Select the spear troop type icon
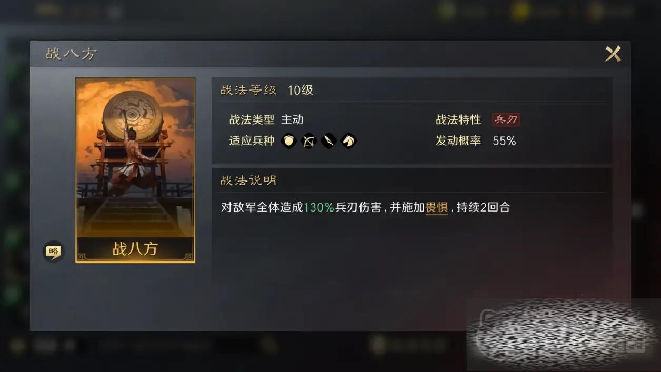 [x=328, y=140]
